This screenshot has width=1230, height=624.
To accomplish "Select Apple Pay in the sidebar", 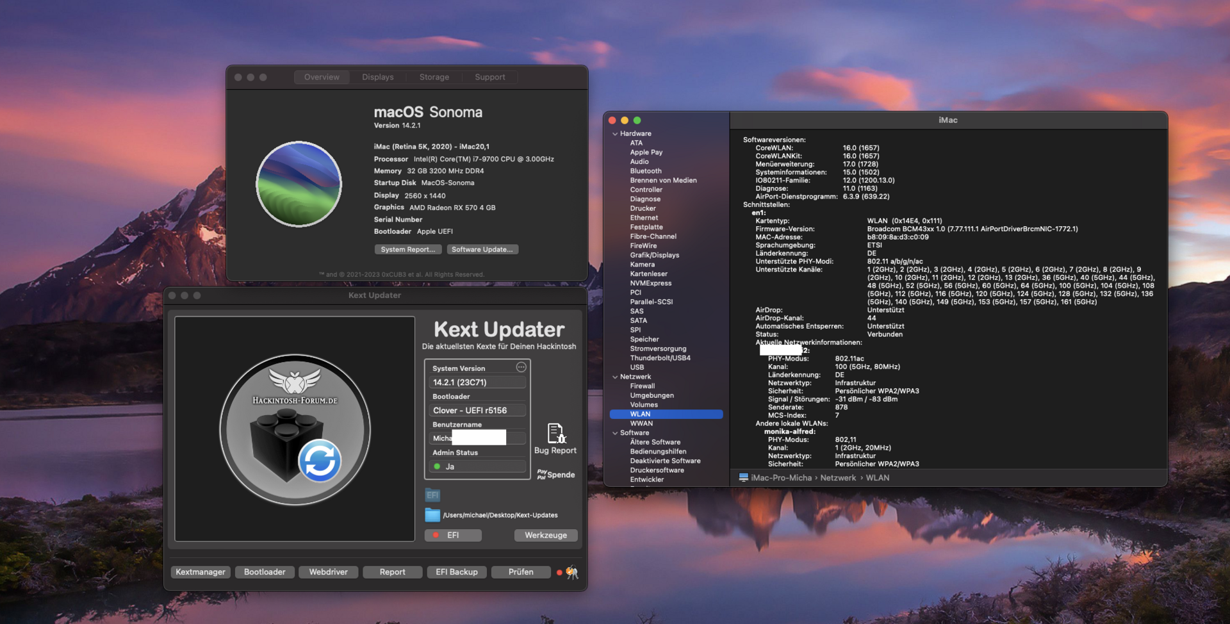I will 646,152.
